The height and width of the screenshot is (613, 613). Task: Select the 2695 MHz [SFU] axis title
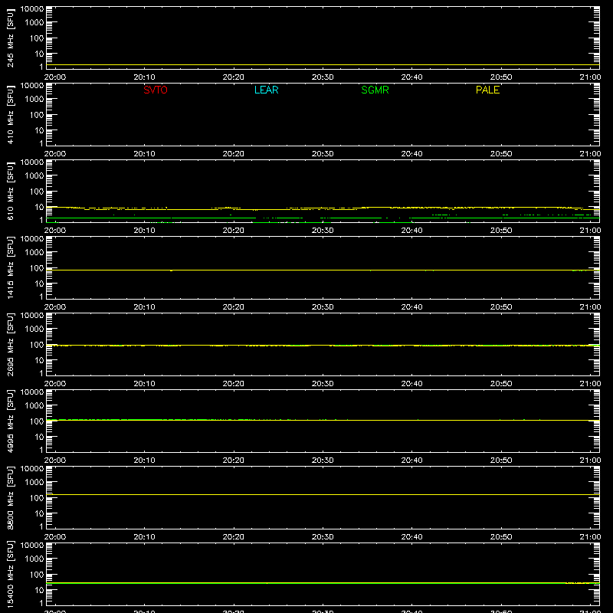[10, 345]
